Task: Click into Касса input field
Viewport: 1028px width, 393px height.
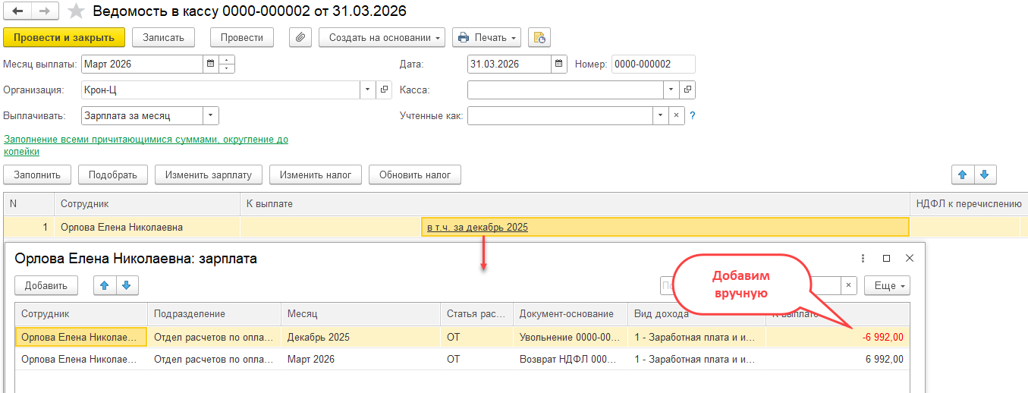Action: point(565,90)
